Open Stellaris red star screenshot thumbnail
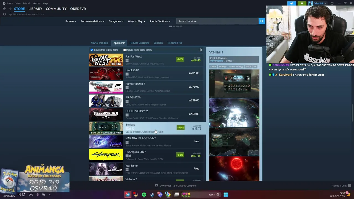The image size is (354, 199). coord(234,169)
